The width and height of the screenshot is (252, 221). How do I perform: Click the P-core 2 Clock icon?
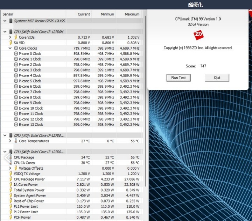tap(16, 65)
